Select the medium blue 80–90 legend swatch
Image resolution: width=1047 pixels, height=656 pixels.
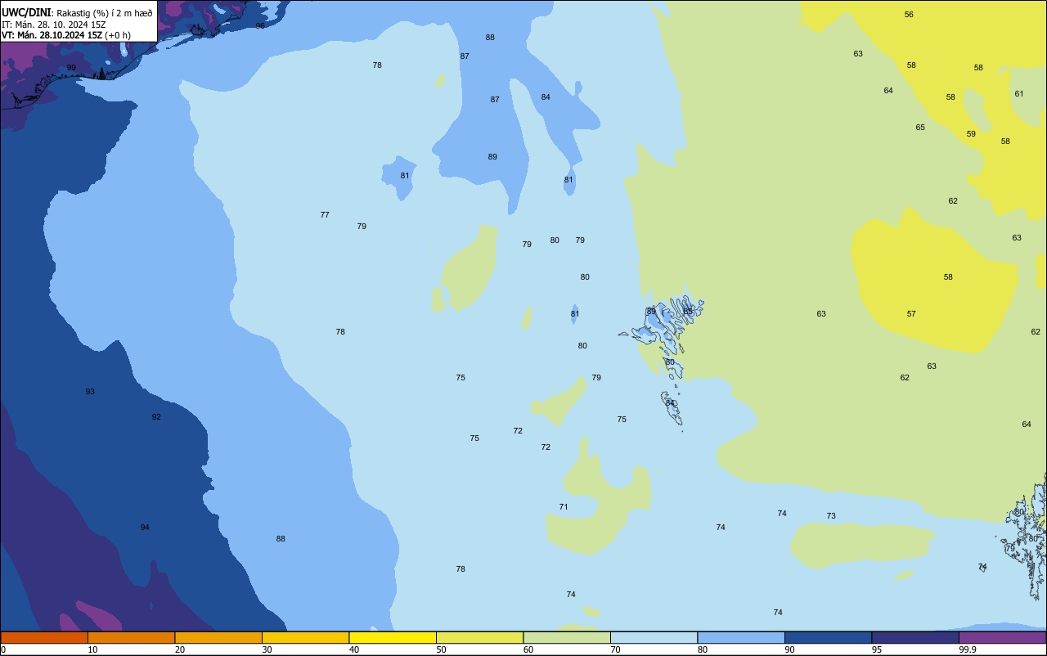coord(741,637)
